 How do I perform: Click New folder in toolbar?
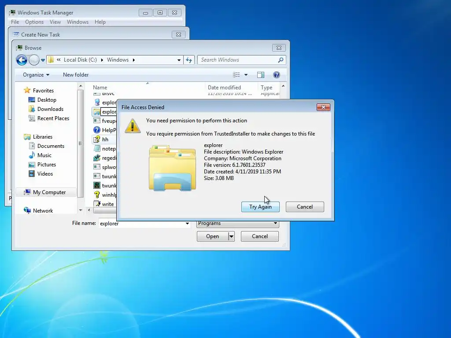tap(76, 75)
